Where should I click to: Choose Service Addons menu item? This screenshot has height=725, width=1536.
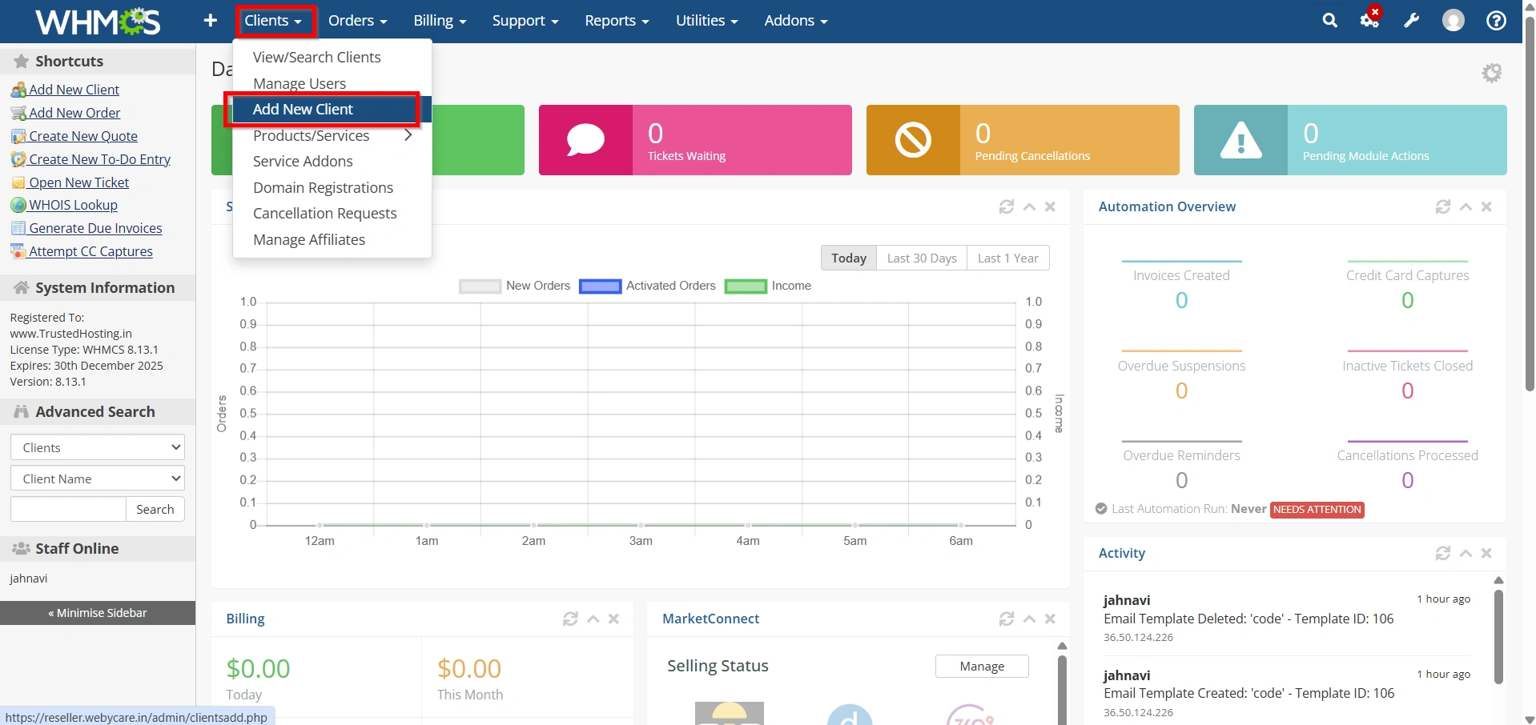pos(332,162)
